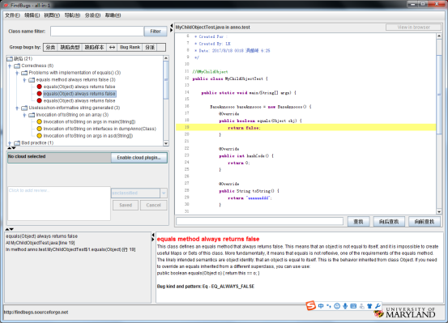Viewport: 448px width, 323px height.
Task: Open the skin shirt icon in Sogou toolbar
Action: pos(369,306)
